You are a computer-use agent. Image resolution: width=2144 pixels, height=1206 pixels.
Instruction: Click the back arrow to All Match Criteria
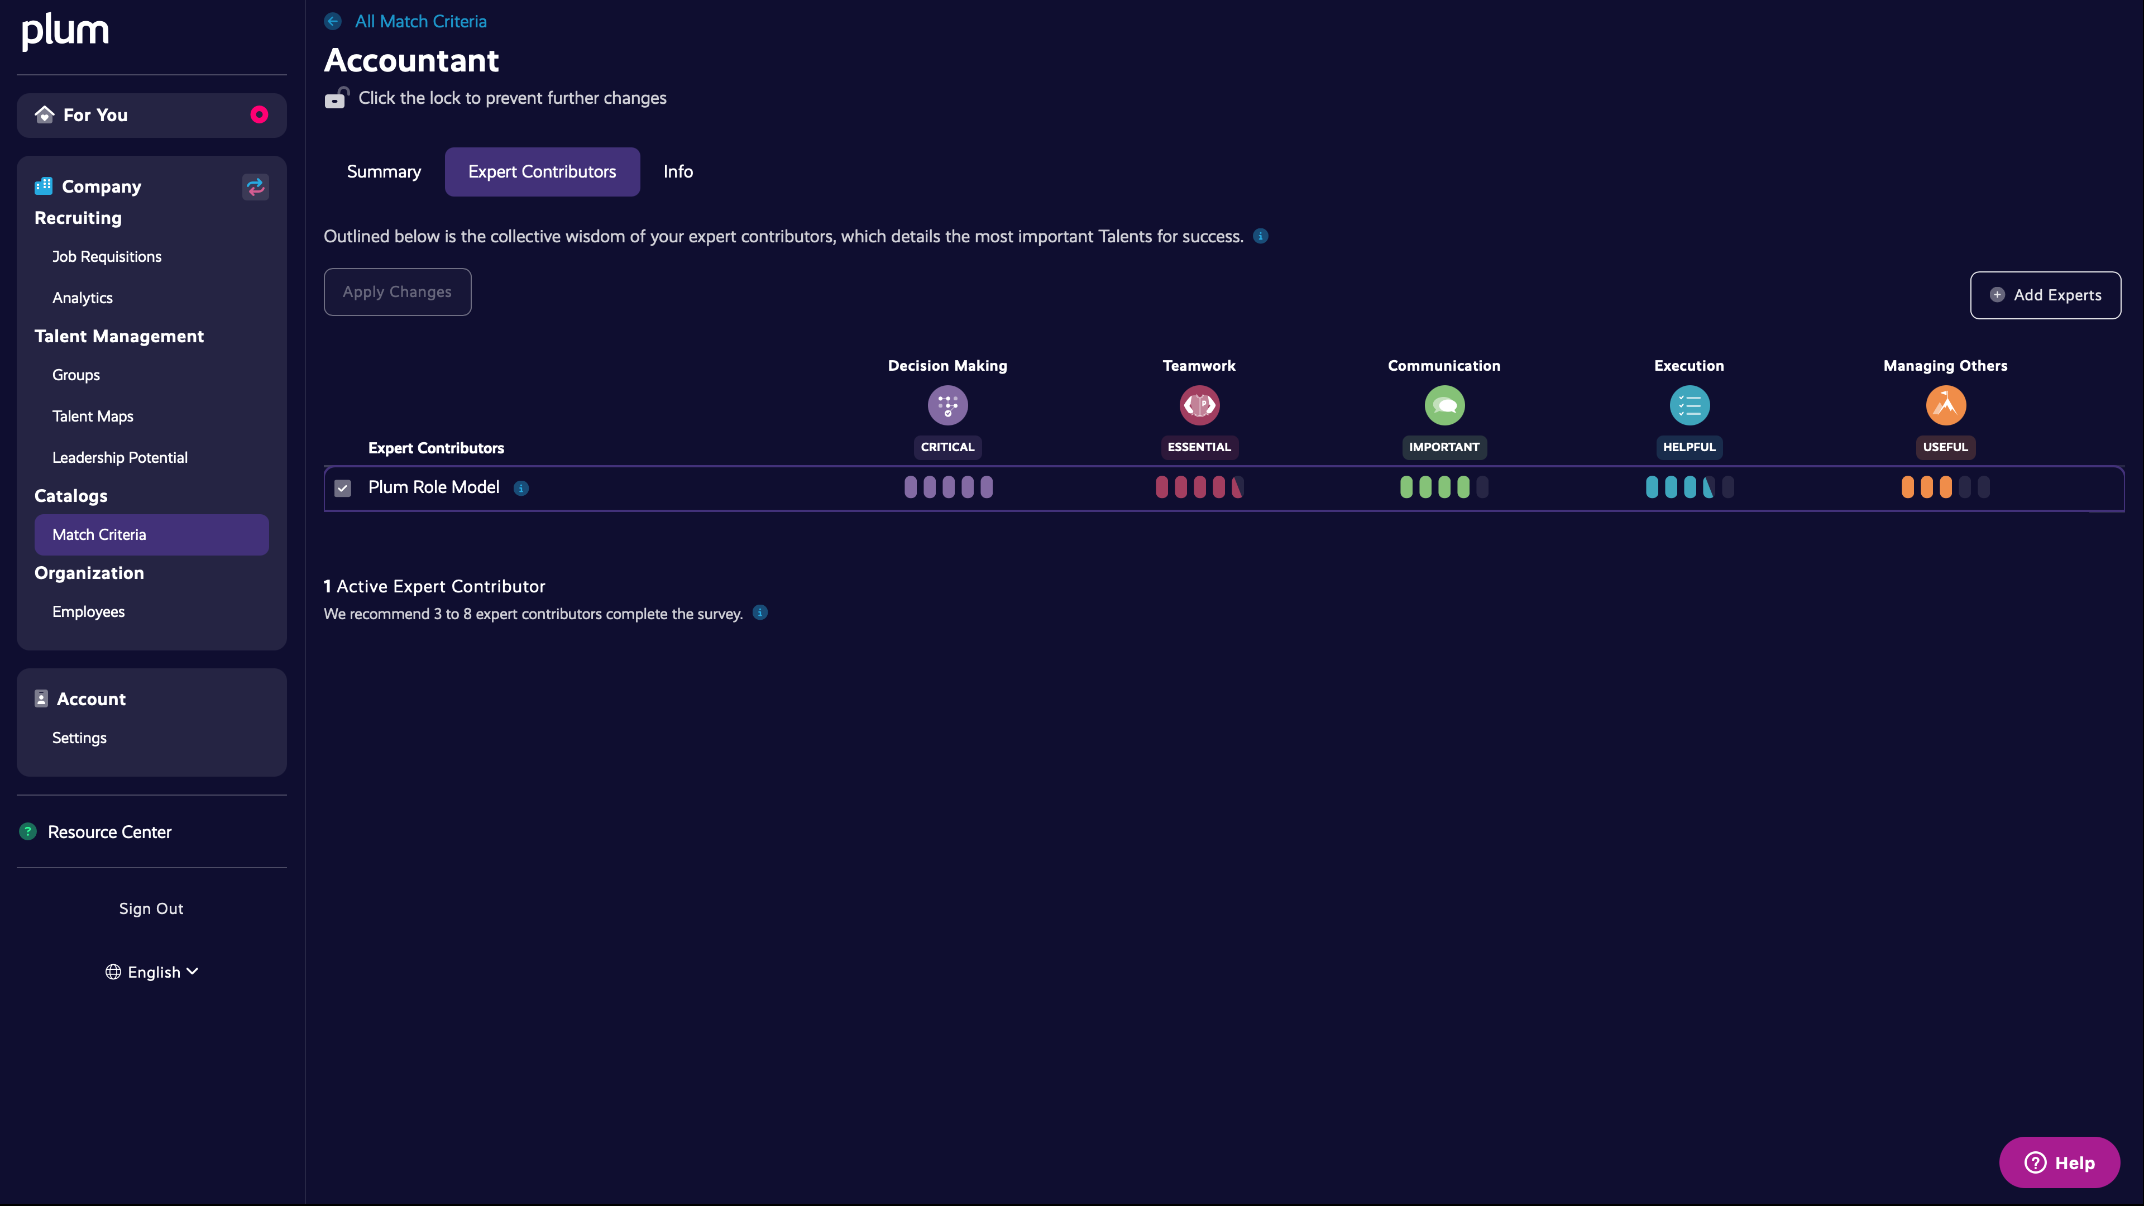click(333, 22)
